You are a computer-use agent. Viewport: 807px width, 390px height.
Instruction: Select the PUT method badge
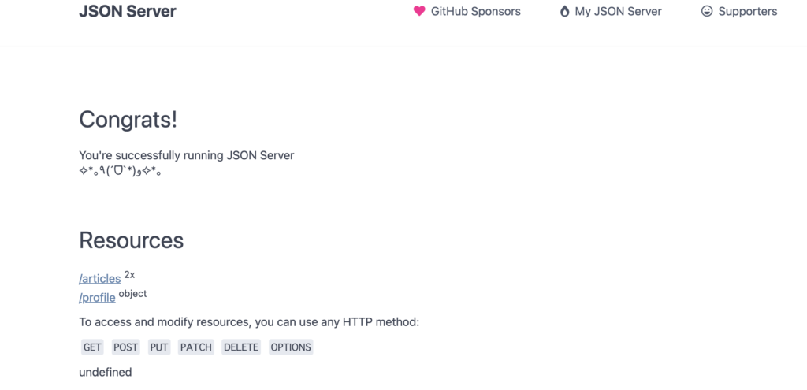pos(159,347)
